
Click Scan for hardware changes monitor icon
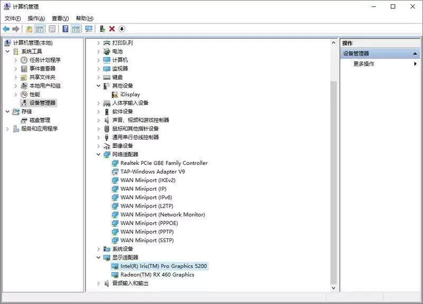point(88,29)
